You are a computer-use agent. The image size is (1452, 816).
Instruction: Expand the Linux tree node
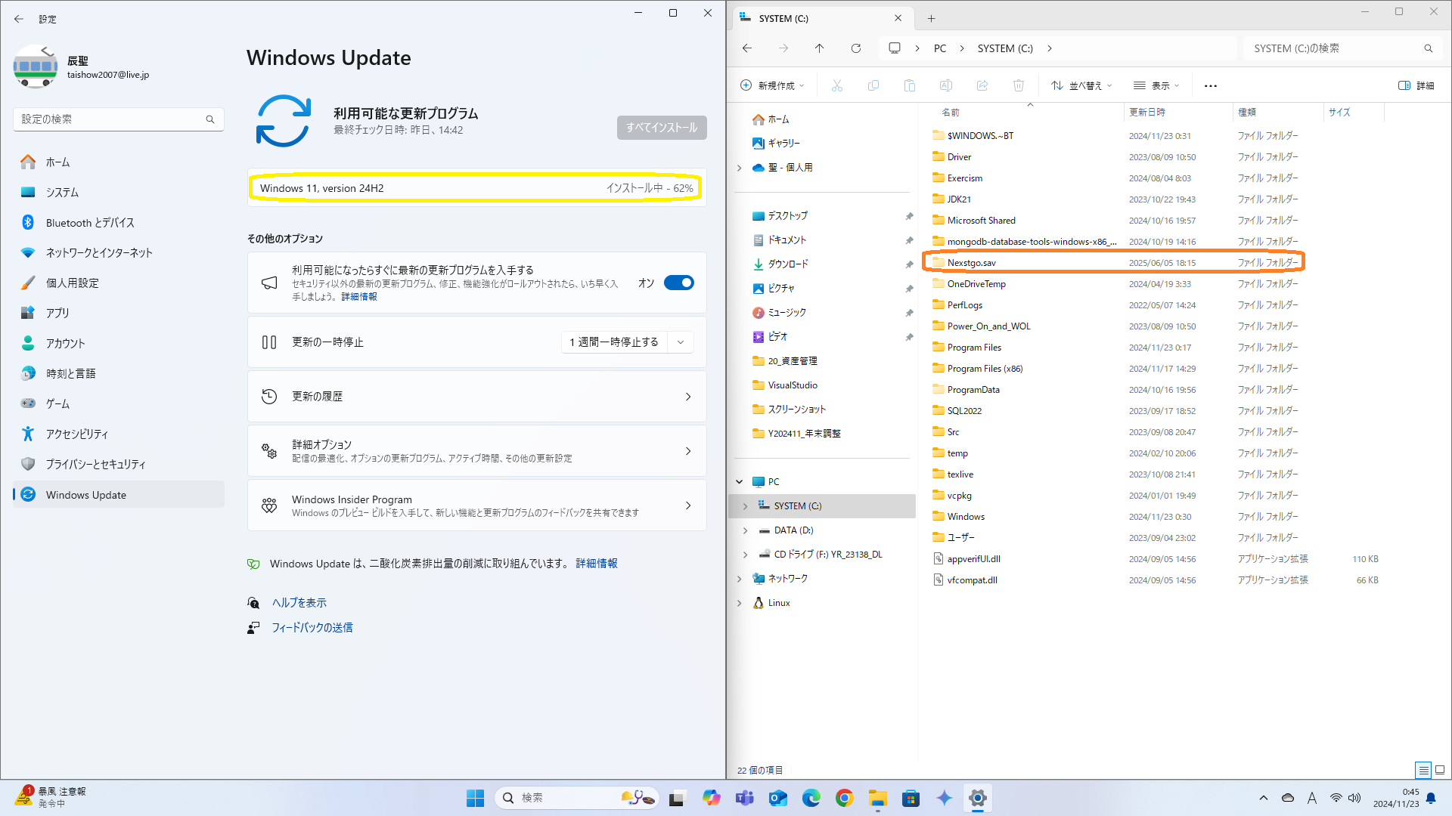point(740,603)
